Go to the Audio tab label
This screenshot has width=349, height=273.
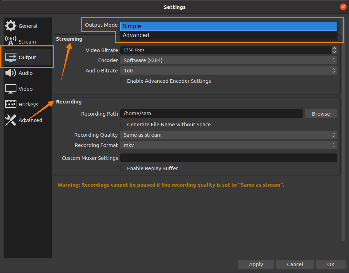pos(26,73)
